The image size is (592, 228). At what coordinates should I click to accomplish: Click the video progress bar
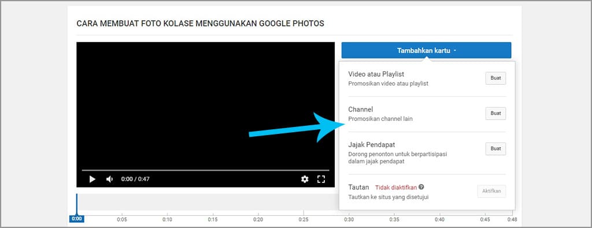point(205,170)
